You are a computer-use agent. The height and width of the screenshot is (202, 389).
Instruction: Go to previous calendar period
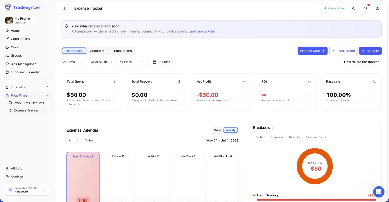(x=70, y=141)
